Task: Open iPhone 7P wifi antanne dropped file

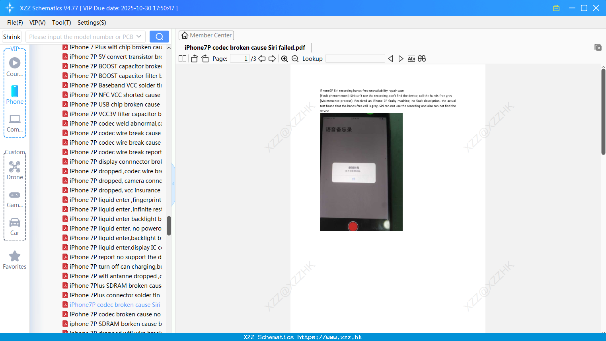Action: click(x=112, y=276)
